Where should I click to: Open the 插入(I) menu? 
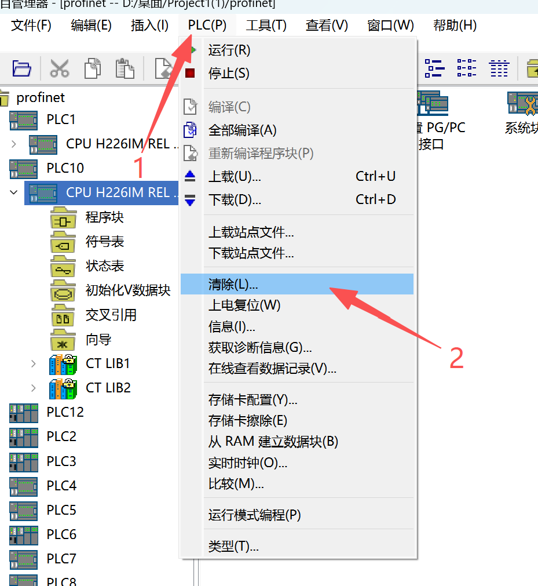pos(150,26)
